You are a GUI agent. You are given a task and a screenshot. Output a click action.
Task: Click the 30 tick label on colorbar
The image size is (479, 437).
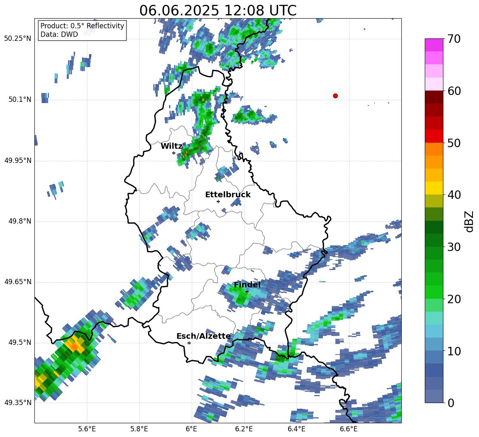point(454,247)
